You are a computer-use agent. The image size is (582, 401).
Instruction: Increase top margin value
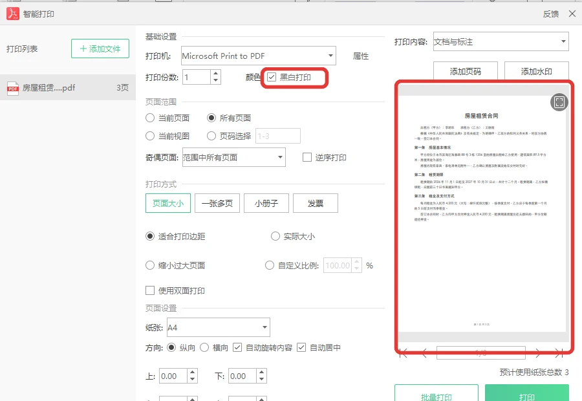click(x=192, y=373)
